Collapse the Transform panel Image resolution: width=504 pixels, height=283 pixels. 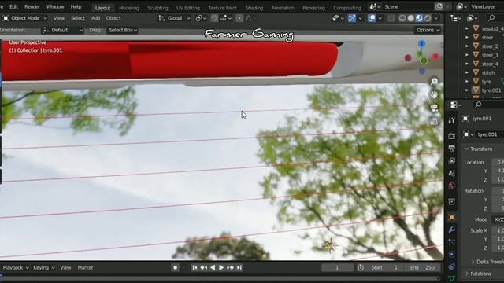[466, 149]
